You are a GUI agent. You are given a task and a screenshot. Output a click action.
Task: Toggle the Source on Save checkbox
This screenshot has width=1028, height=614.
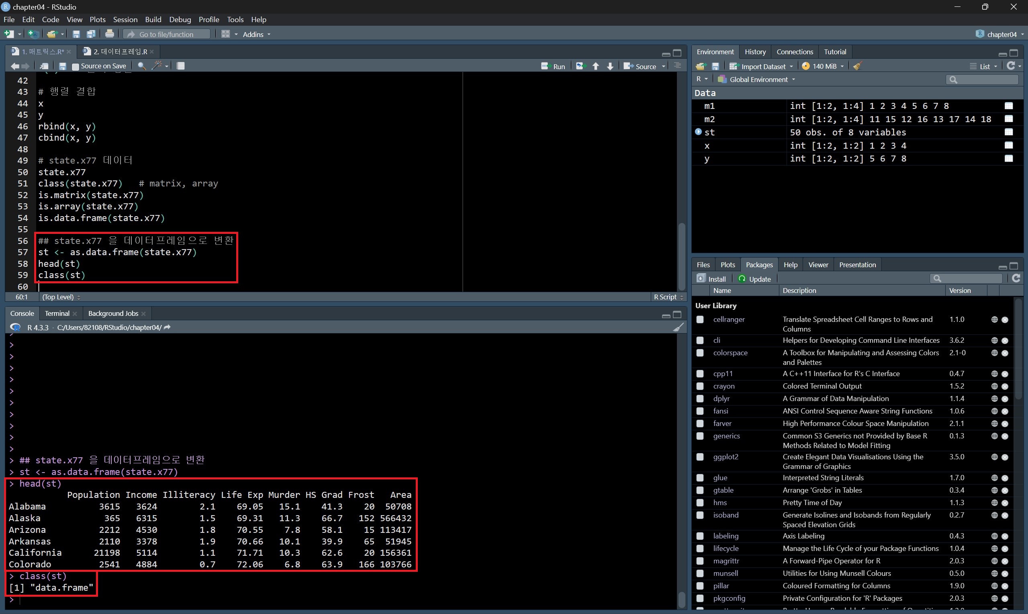[75, 66]
